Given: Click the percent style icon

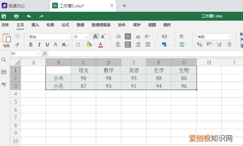Looking at the screenshot, I should 199,45.
